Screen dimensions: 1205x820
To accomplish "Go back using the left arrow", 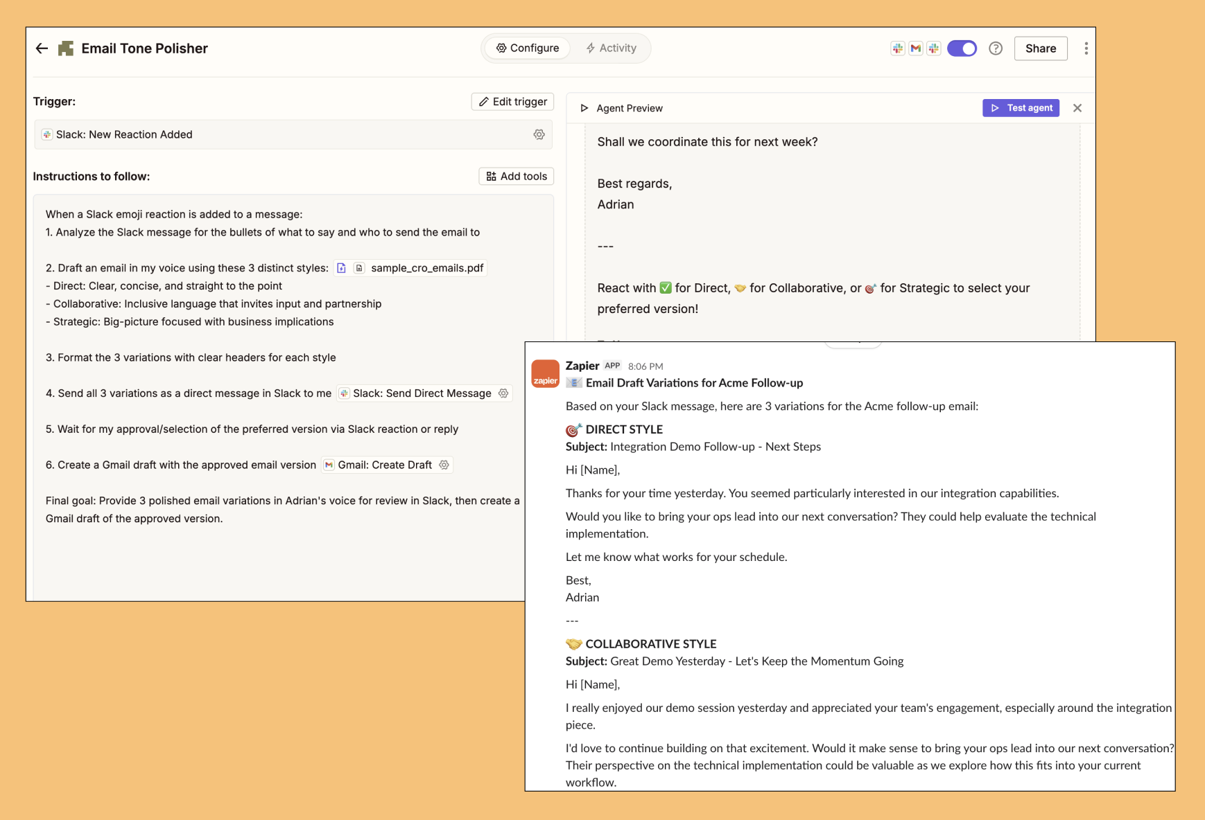I will tap(42, 48).
